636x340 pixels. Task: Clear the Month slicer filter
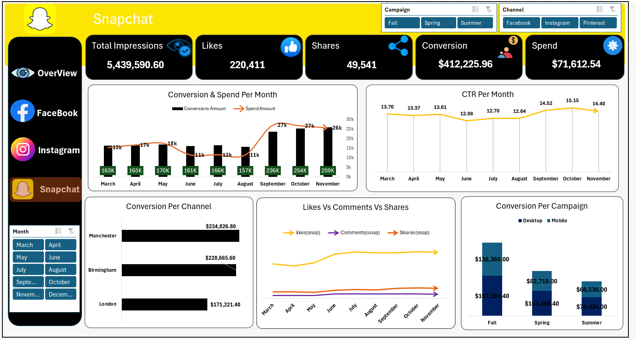point(71,231)
